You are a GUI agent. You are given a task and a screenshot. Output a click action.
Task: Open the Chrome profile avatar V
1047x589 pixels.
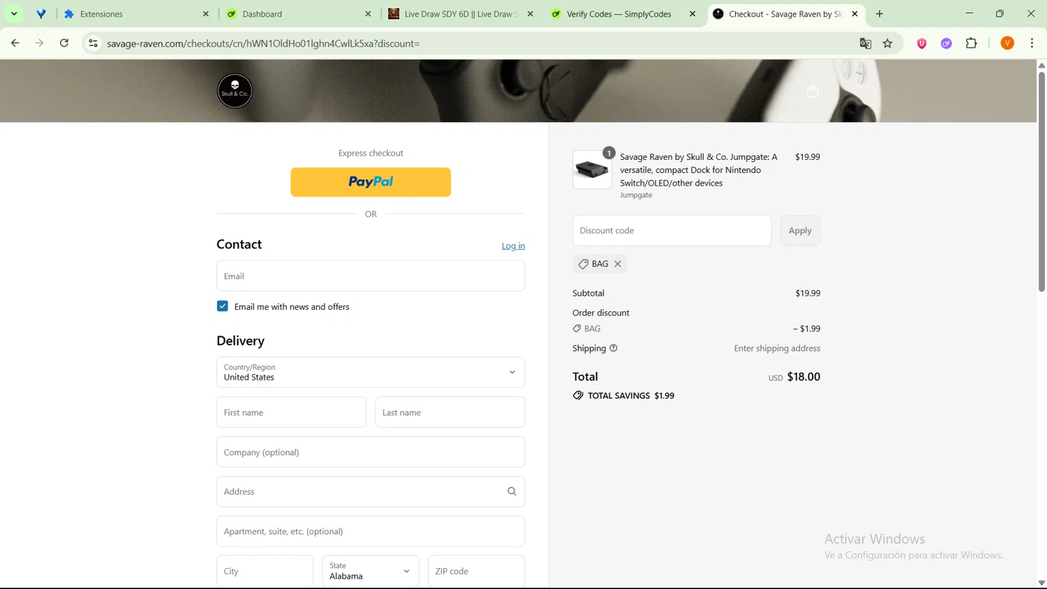(1007, 43)
